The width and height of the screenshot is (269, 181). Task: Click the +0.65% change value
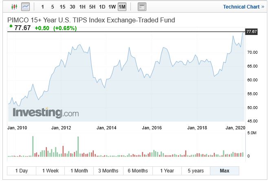(x=65, y=28)
